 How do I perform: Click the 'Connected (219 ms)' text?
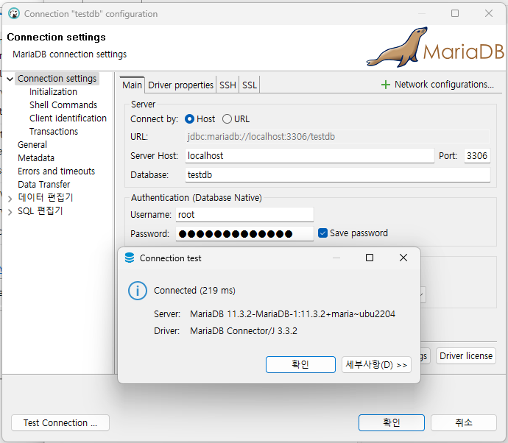194,291
